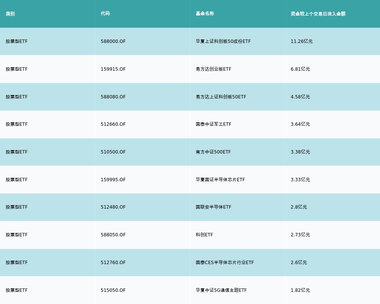This screenshot has width=380, height=304.
Task: Click fund name 科创ETF
Action: click(204, 235)
